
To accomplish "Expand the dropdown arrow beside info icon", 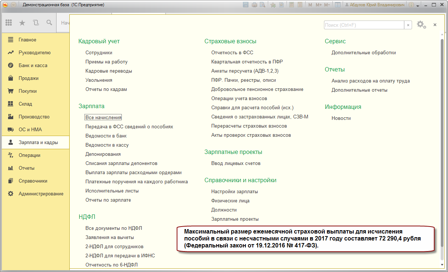I will tap(417, 5).
